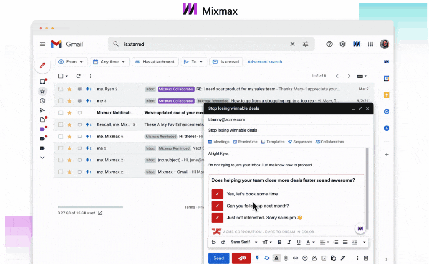Open the select-all checkbox dropdown arrow
The height and width of the screenshot is (264, 429).
(67, 76)
